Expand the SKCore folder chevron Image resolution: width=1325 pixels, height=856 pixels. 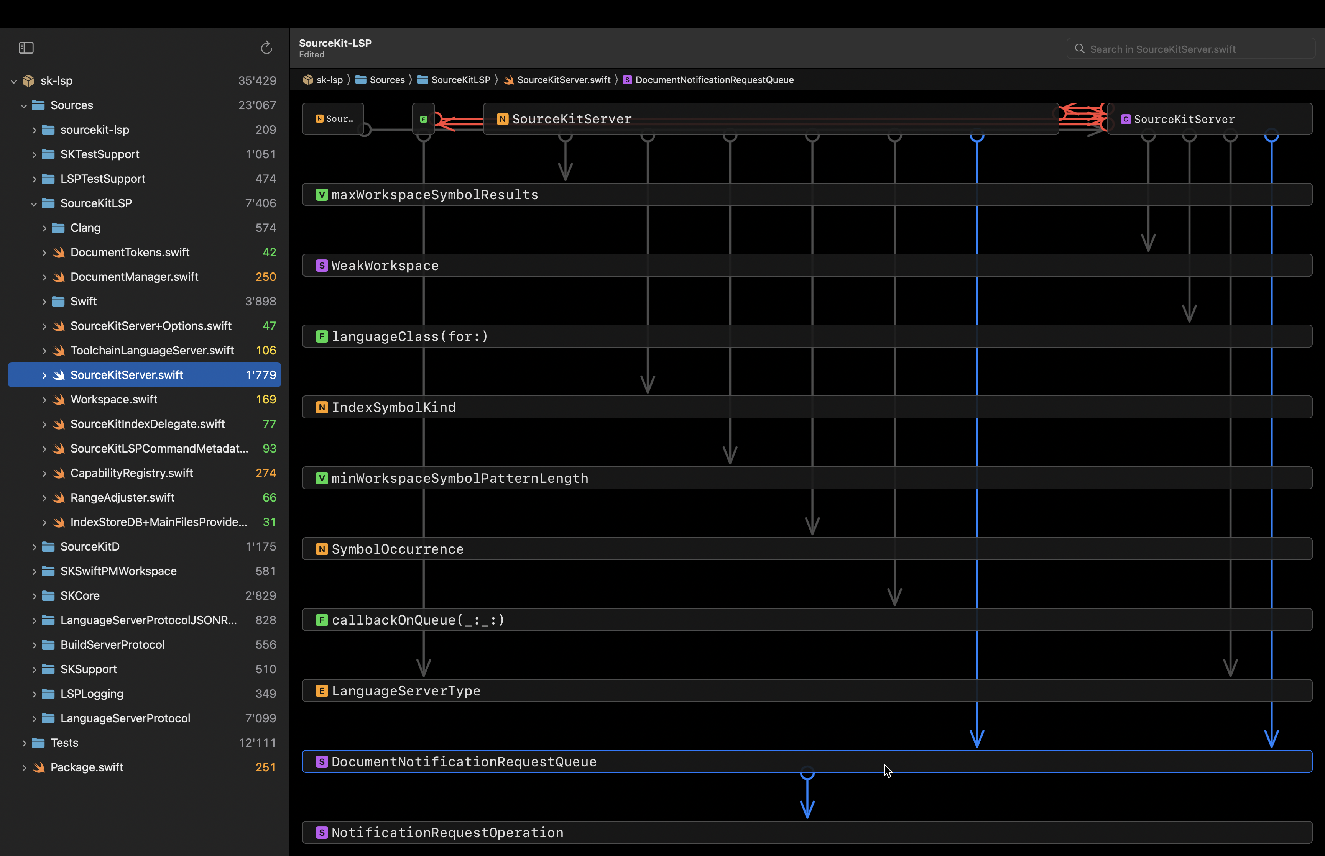[34, 596]
